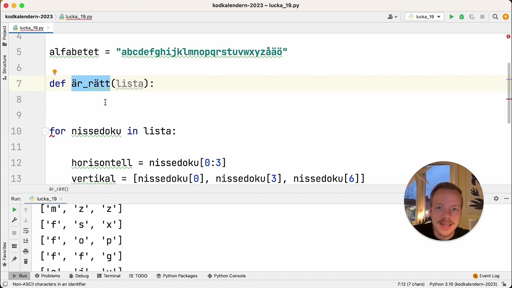
Task: Rerun lucka_19 from the Run panel
Action: (x=14, y=210)
